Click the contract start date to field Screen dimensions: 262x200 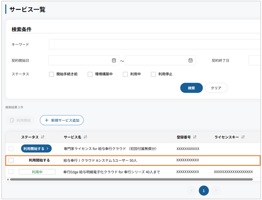pyautogui.click(x=160, y=60)
